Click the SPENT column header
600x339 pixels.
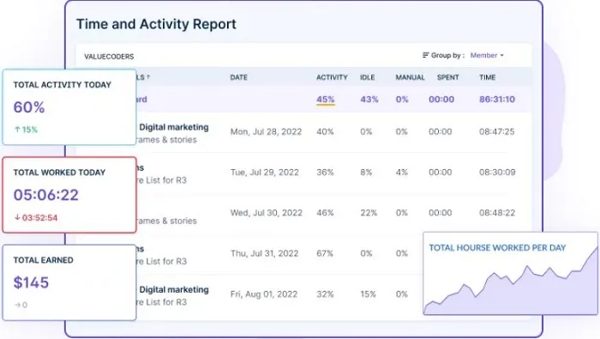[447, 77]
